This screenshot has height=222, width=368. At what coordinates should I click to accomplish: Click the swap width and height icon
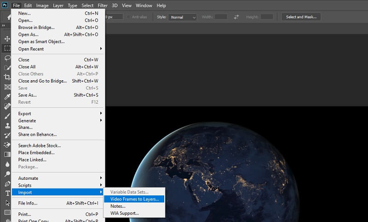click(236, 17)
